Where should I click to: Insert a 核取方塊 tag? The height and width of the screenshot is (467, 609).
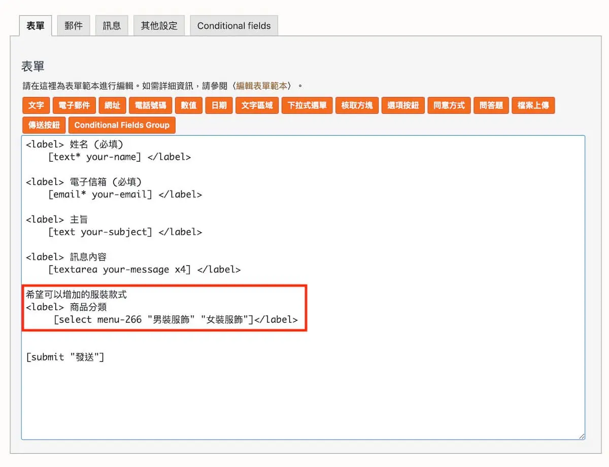click(357, 106)
